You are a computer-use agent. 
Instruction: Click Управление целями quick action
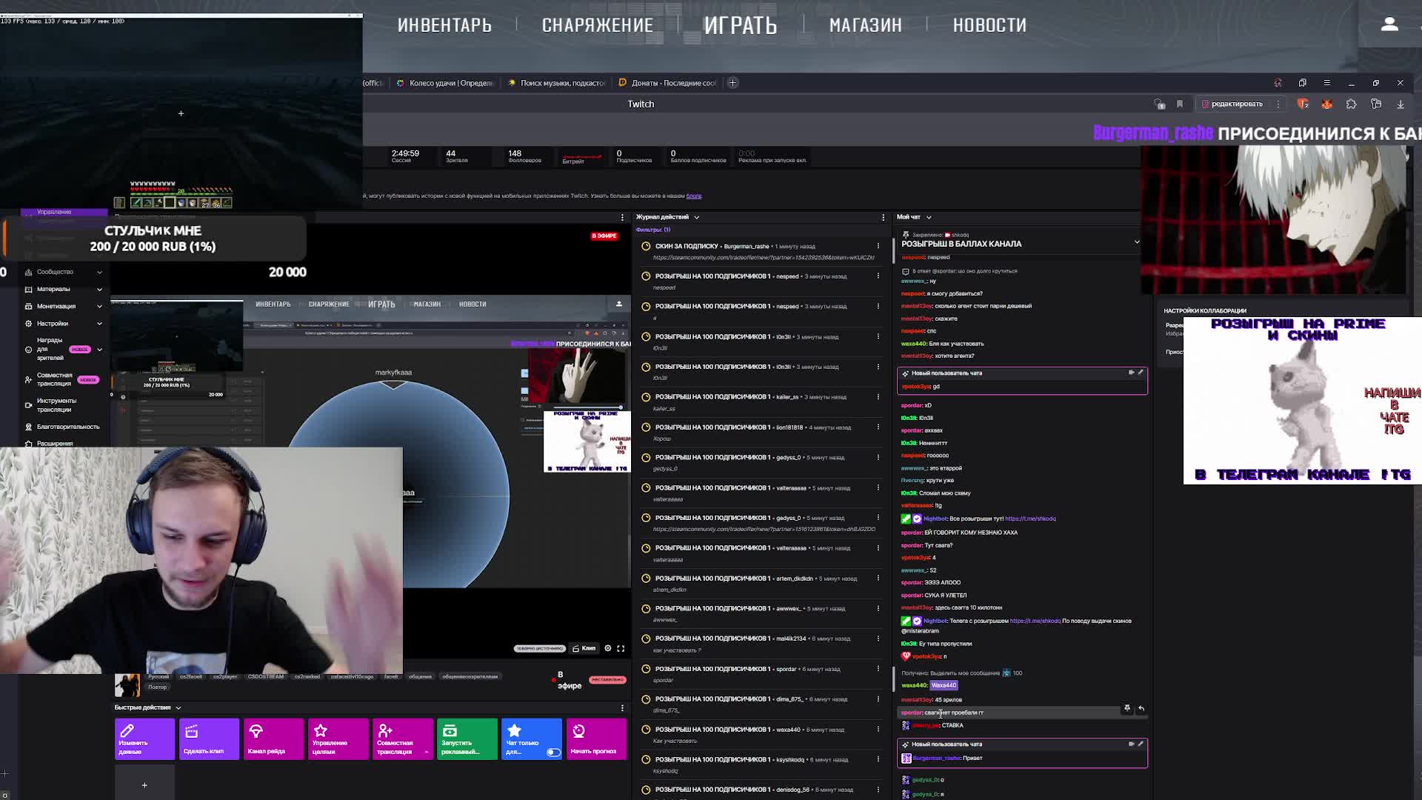point(338,739)
